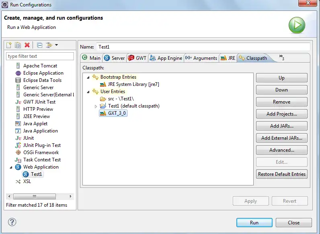Click the filter launch configurations icon
This screenshot has height=234, width=320.
point(49,45)
